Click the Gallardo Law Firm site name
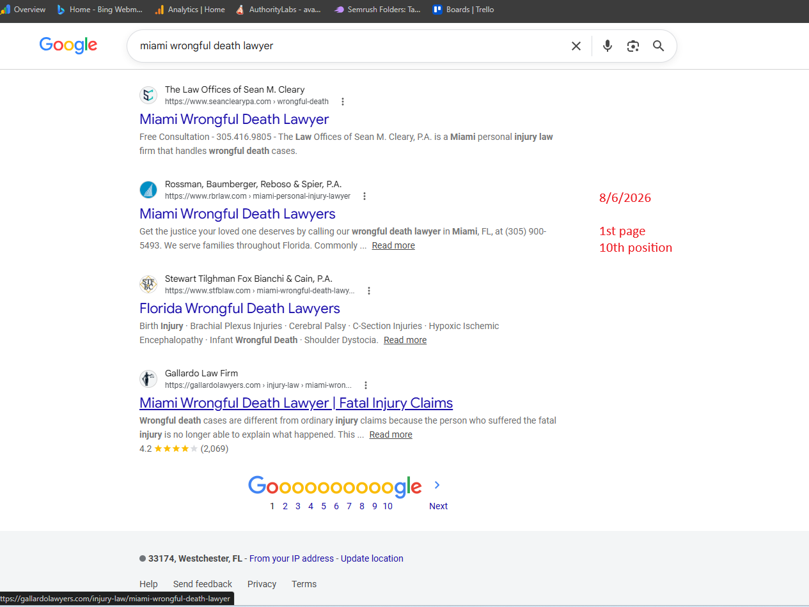The image size is (809, 607). click(x=201, y=373)
